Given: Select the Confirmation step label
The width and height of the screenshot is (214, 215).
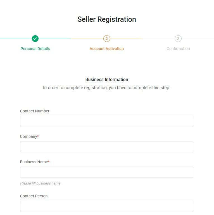Looking at the screenshot, I should tap(178, 49).
